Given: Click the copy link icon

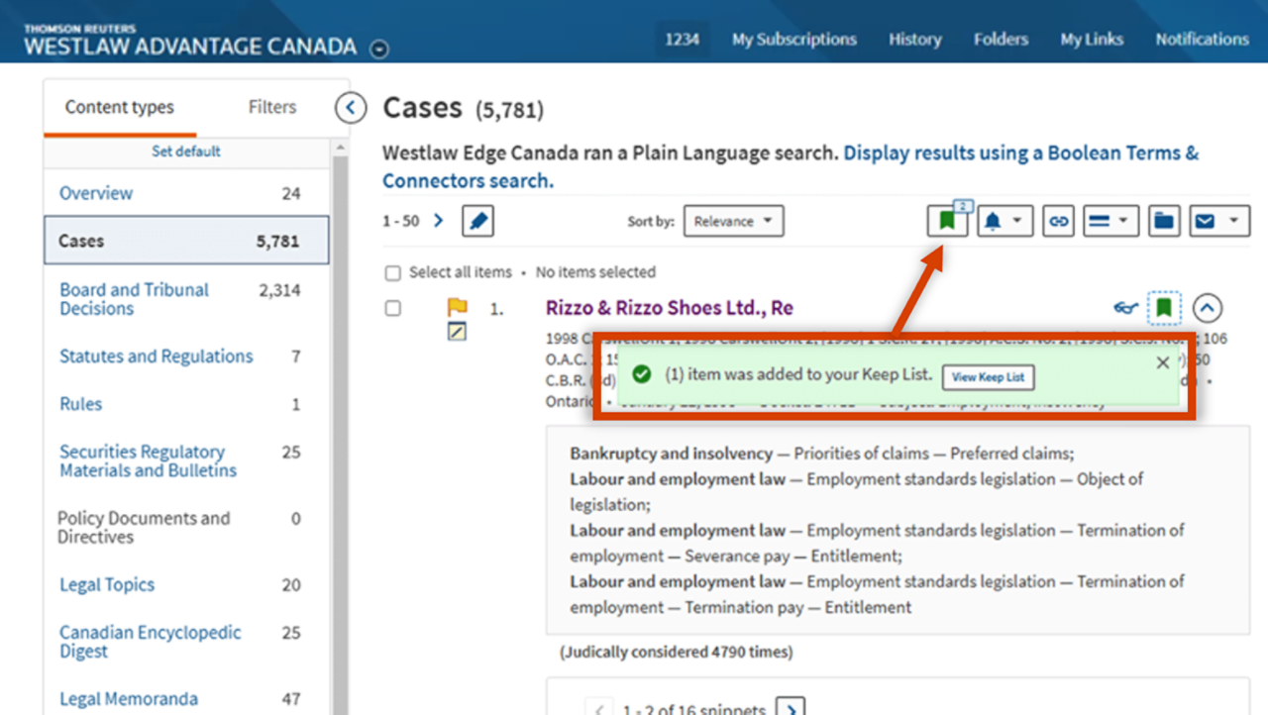Looking at the screenshot, I should click(1058, 222).
